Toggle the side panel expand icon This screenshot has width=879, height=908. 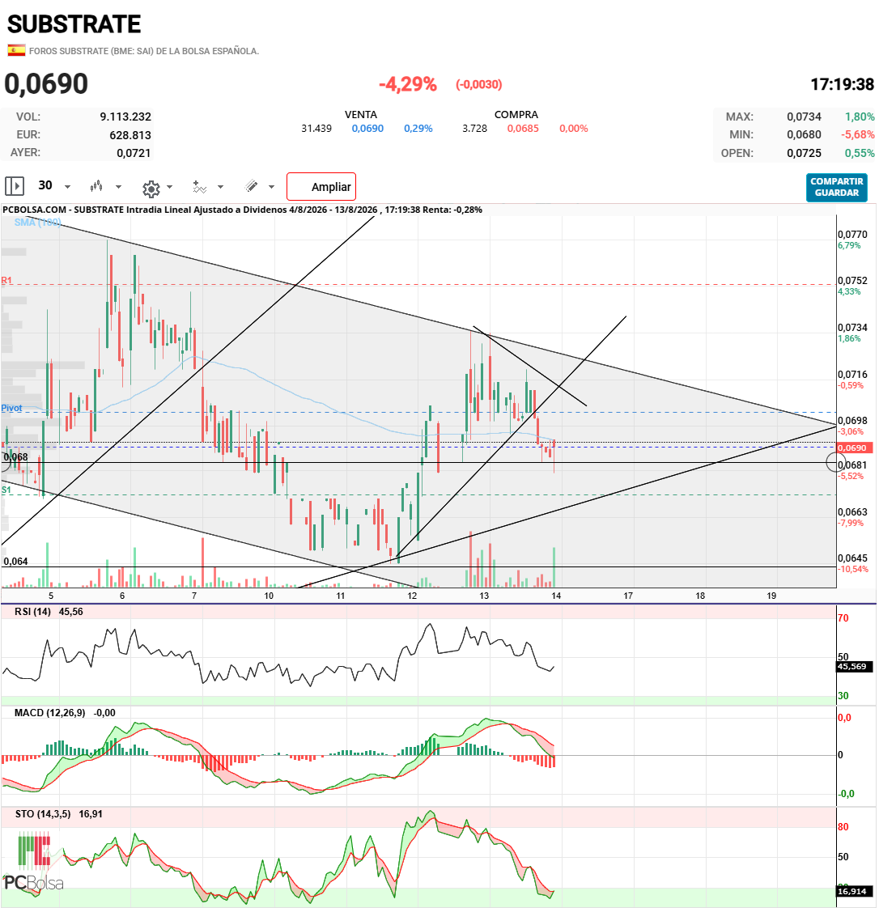click(15, 186)
